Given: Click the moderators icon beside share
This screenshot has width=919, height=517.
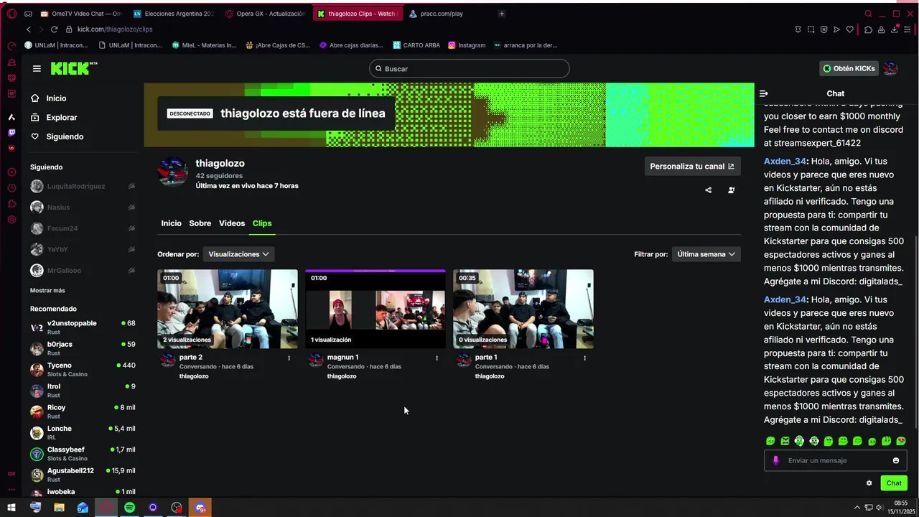Looking at the screenshot, I should pyautogui.click(x=731, y=190).
